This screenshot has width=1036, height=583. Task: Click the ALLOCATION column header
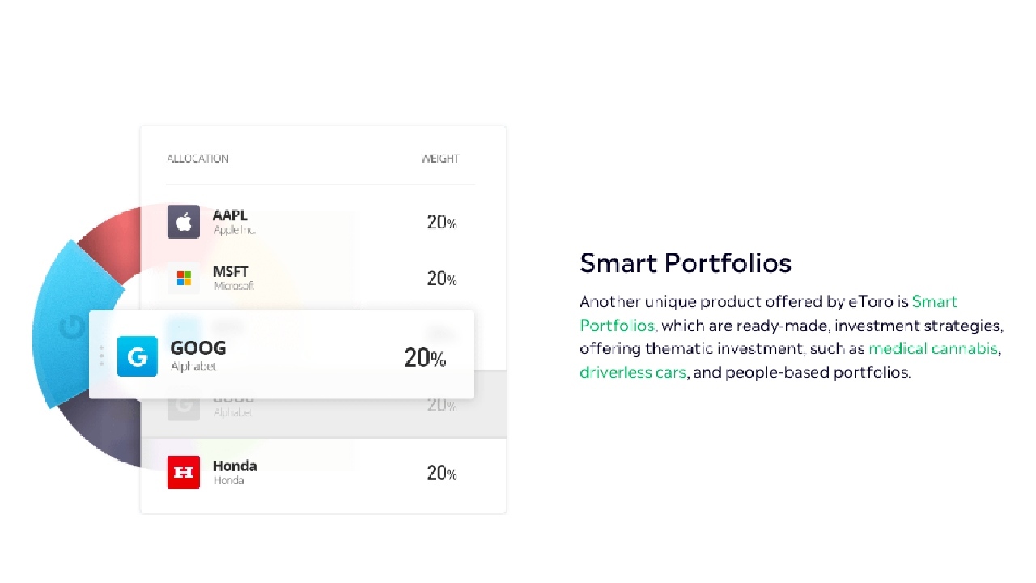pos(197,159)
